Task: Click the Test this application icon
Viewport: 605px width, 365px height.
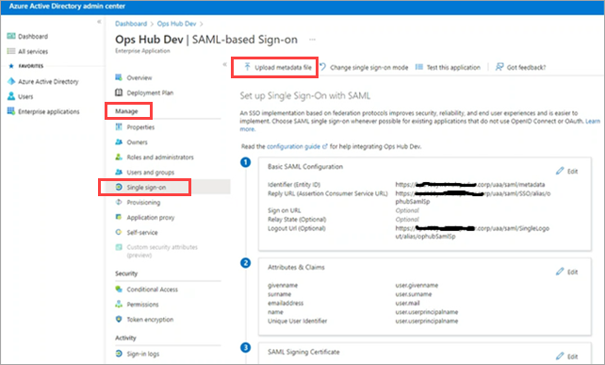Action: [x=419, y=67]
